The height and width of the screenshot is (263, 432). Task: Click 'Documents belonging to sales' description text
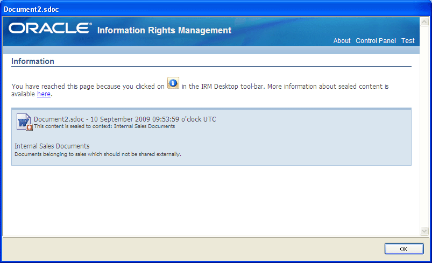(x=98, y=154)
